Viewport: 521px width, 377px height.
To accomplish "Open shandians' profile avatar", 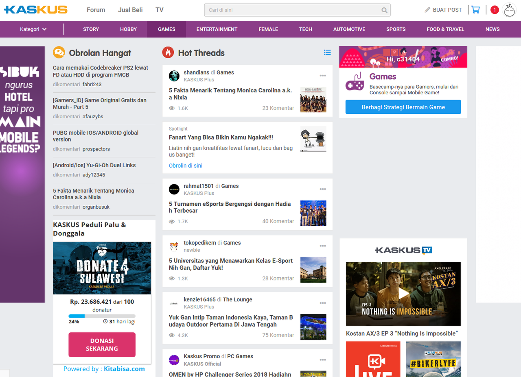I will 174,76.
